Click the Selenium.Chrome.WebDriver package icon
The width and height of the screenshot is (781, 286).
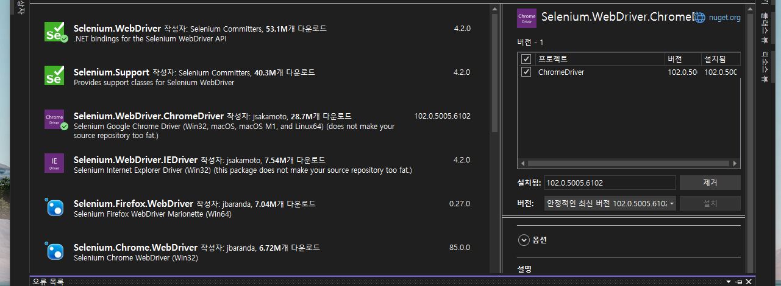pyautogui.click(x=55, y=251)
